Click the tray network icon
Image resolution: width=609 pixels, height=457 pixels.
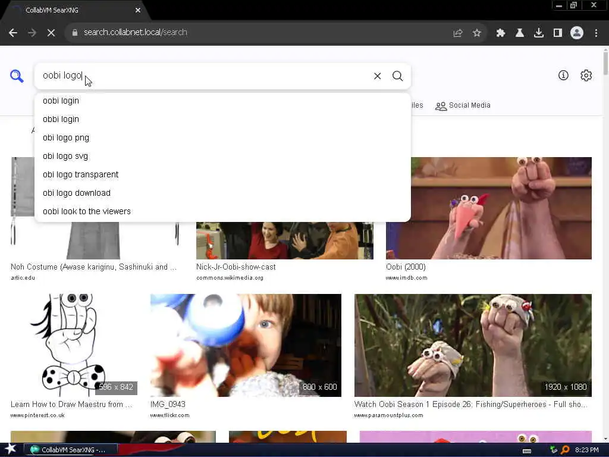point(554,450)
